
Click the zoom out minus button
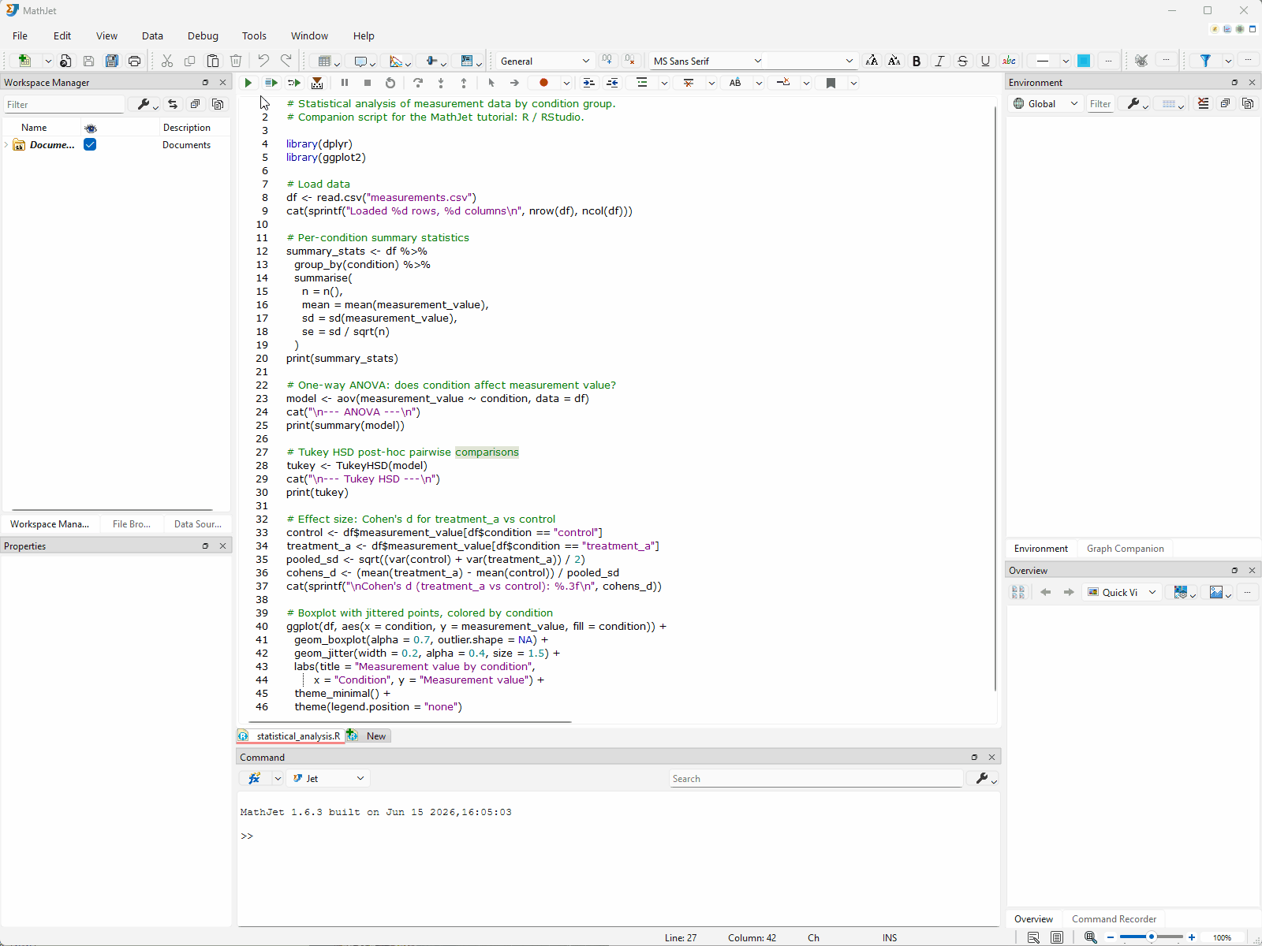click(1111, 937)
